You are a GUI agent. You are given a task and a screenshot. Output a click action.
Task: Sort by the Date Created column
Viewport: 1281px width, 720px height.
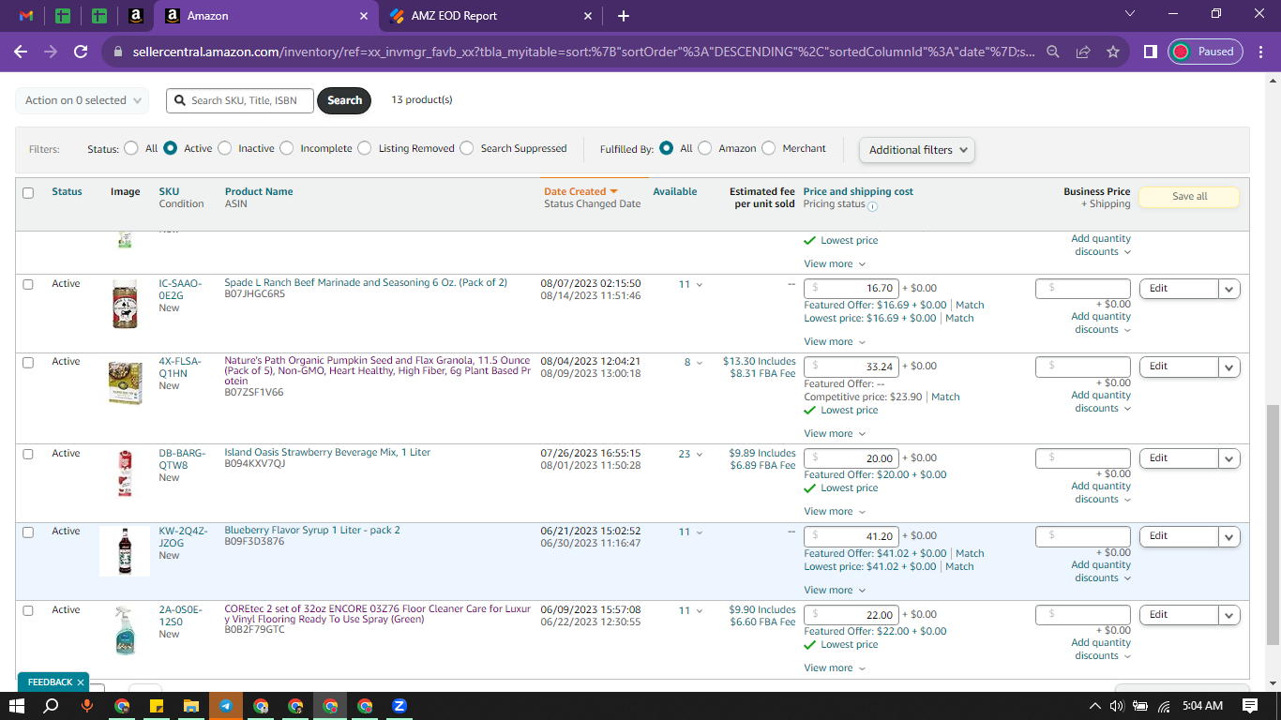(580, 191)
